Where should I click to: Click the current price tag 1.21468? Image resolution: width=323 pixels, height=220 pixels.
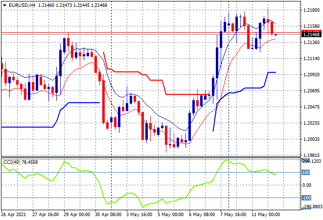coord(311,34)
